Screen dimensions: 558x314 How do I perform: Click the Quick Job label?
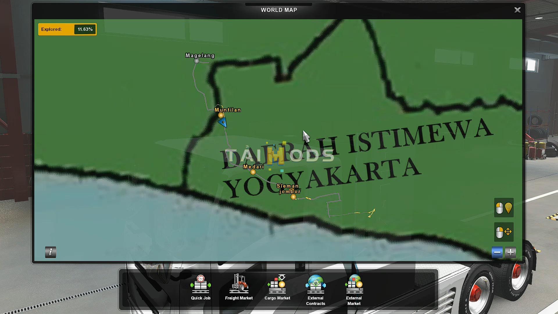point(201,298)
